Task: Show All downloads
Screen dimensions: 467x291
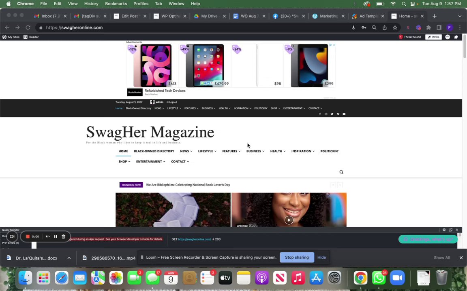Action: pos(442,258)
